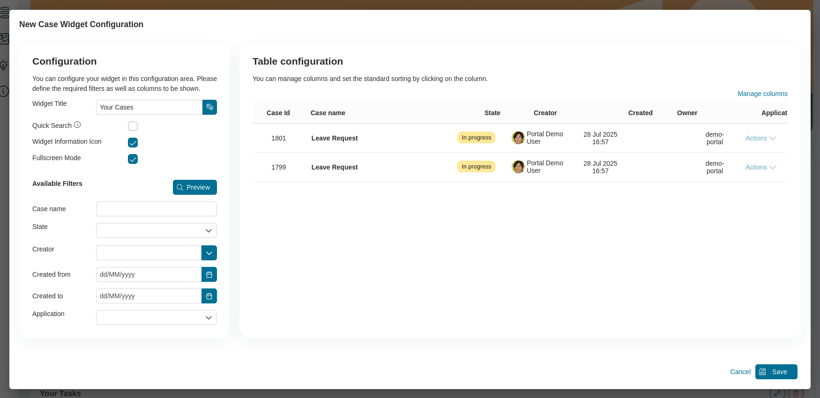Click the demo-portal owner in row 1801
Image resolution: width=820 pixels, height=398 pixels.
[715, 138]
